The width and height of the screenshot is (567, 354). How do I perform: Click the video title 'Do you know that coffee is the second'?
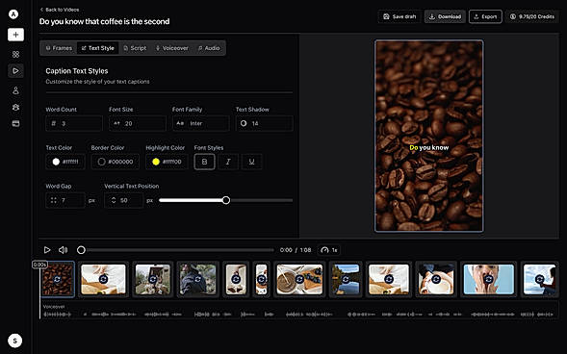pyautogui.click(x=104, y=22)
